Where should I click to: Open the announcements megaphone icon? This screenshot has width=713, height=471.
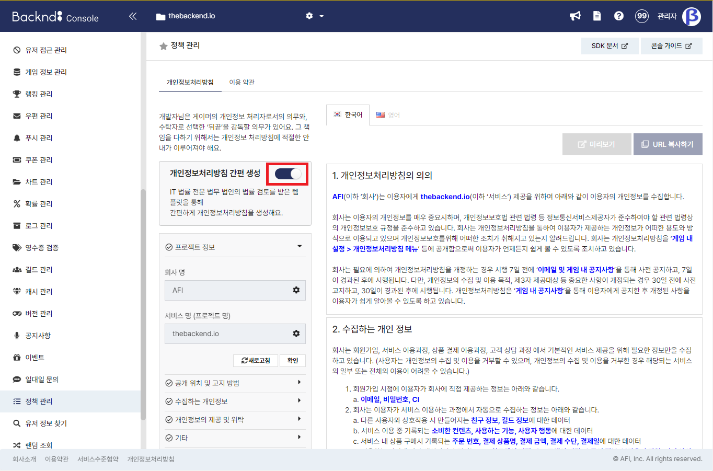point(575,16)
